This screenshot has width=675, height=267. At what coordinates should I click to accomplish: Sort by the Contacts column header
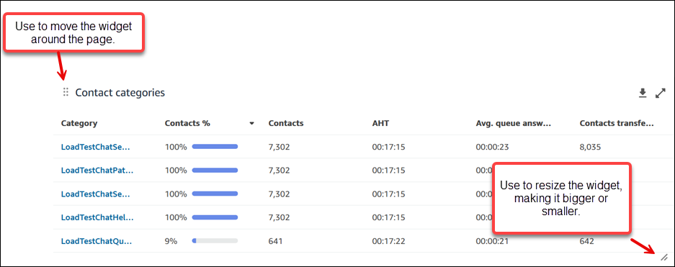click(x=286, y=123)
